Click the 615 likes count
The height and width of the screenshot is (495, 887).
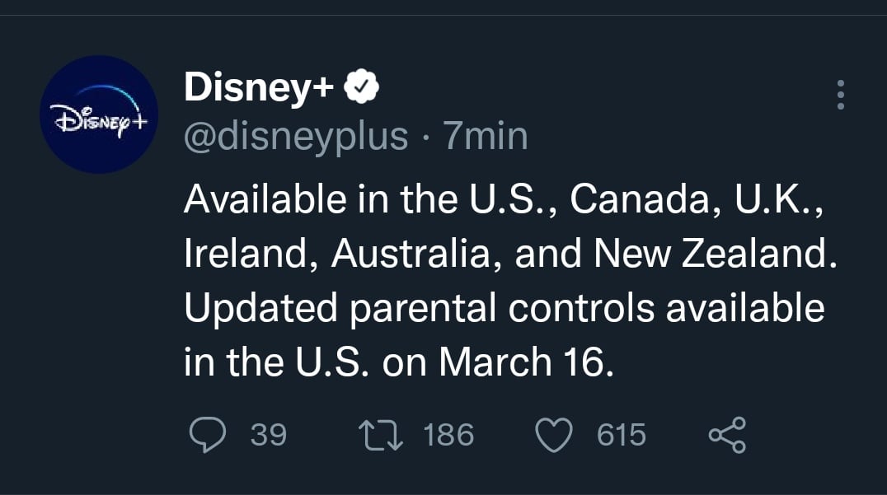[622, 435]
